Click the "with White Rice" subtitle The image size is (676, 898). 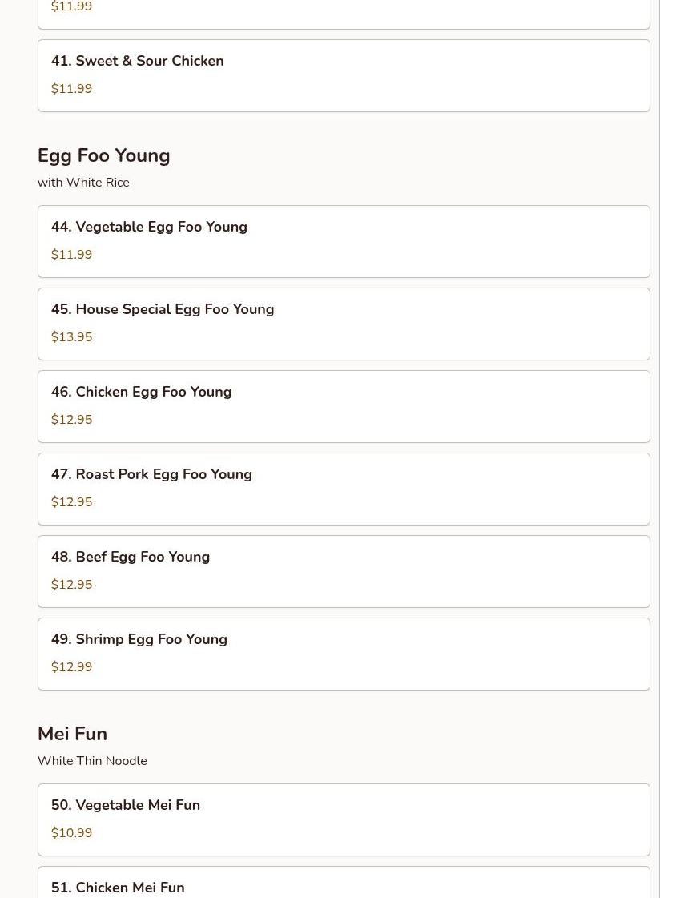tap(83, 183)
